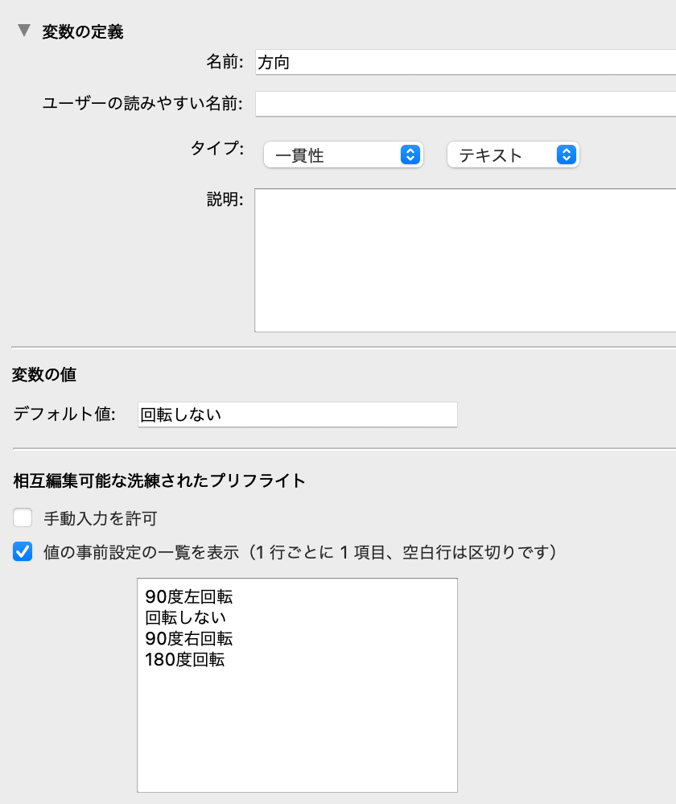Click the 手動入力を許可 label text

[x=101, y=518]
